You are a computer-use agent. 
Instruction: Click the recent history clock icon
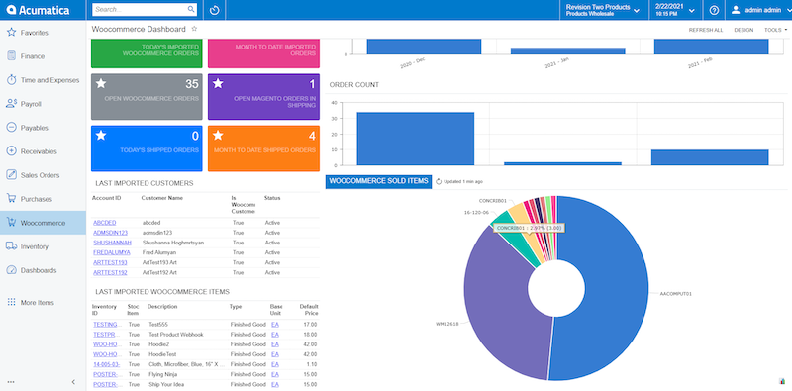214,10
